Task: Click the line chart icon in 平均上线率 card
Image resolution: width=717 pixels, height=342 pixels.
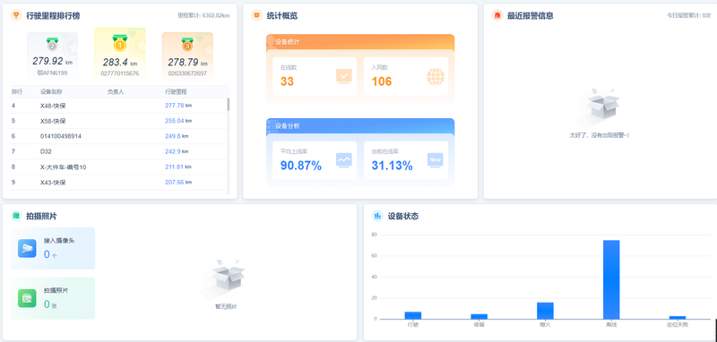Action: pyautogui.click(x=344, y=160)
